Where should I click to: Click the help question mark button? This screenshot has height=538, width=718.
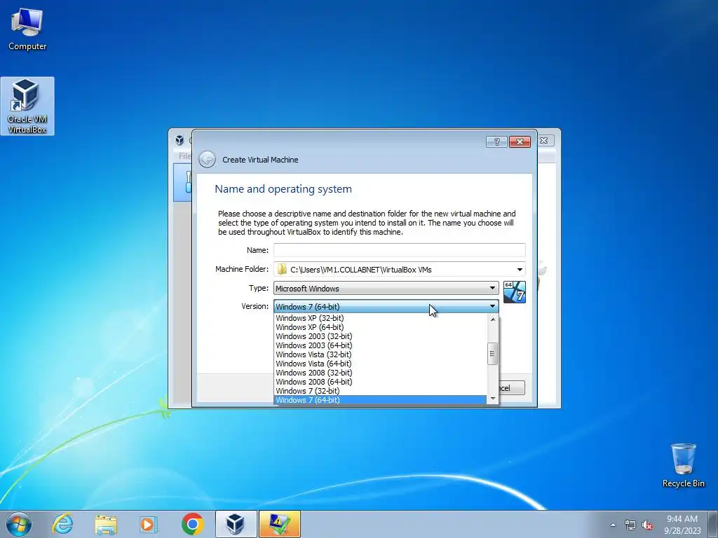[x=496, y=142]
